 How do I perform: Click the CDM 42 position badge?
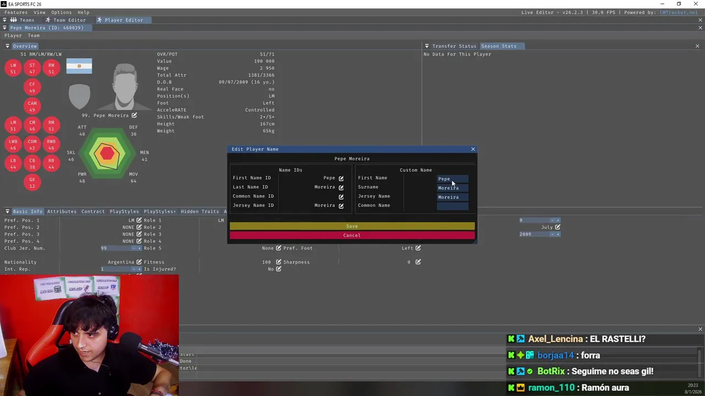[x=32, y=145]
